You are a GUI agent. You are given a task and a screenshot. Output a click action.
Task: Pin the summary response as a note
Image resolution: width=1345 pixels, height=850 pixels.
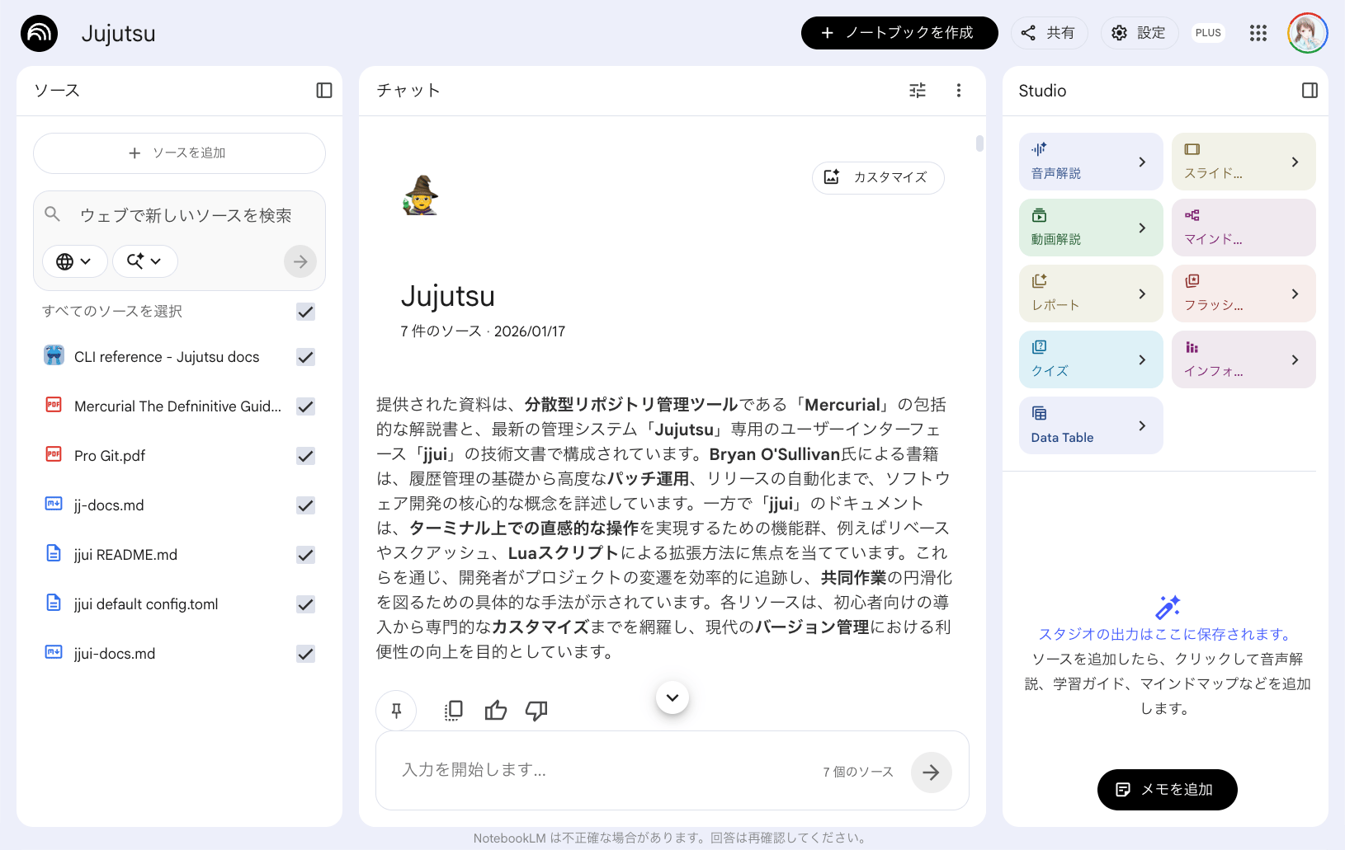(x=396, y=710)
